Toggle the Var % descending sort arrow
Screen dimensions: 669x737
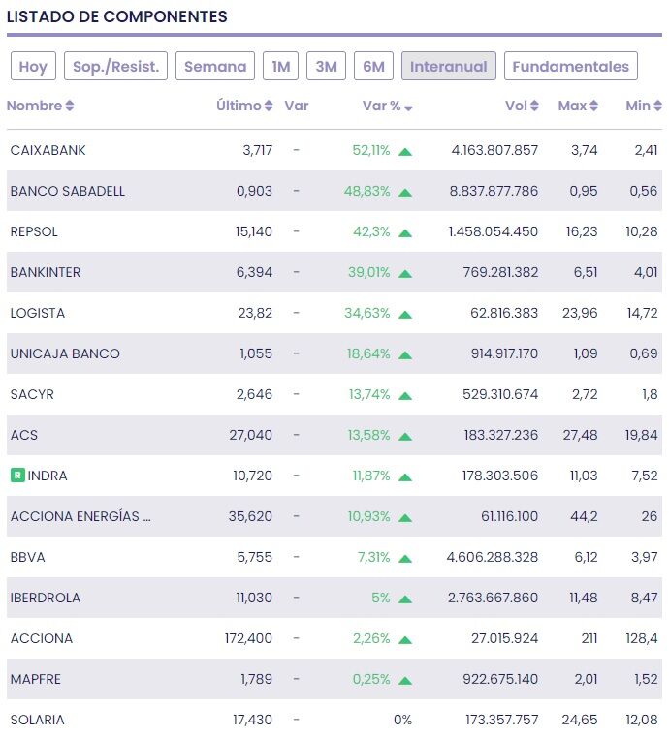pyautogui.click(x=408, y=107)
